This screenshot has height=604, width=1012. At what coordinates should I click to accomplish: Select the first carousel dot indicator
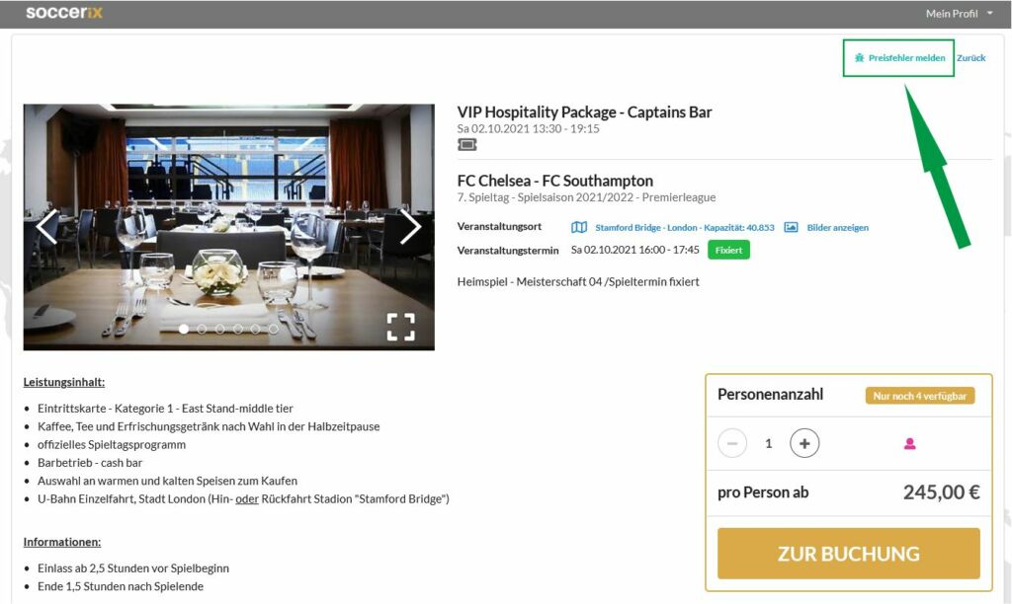(184, 329)
